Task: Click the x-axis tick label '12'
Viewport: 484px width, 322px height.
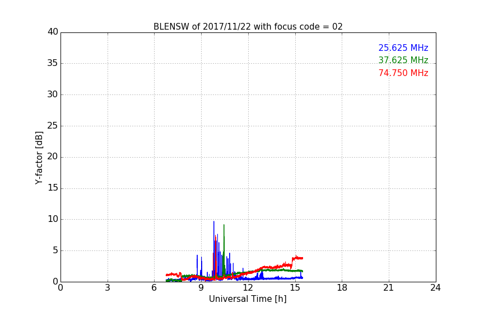Action: [x=248, y=288]
